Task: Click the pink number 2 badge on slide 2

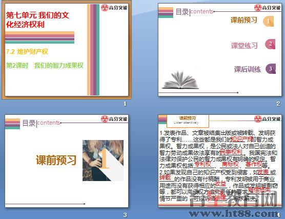Action: [x=270, y=44]
